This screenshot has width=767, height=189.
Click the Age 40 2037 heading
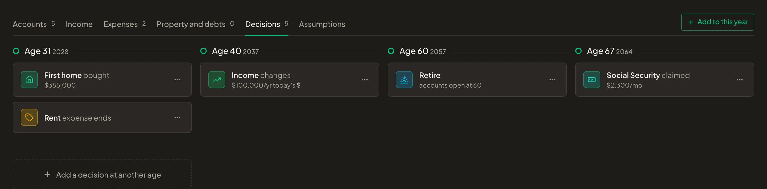click(235, 51)
